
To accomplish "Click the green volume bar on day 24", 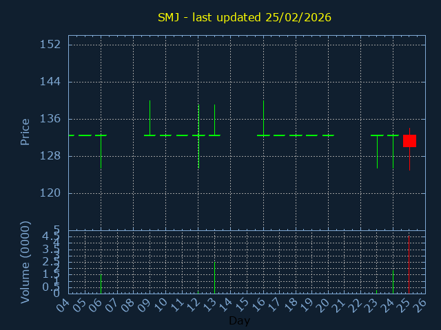I will coord(393,282).
